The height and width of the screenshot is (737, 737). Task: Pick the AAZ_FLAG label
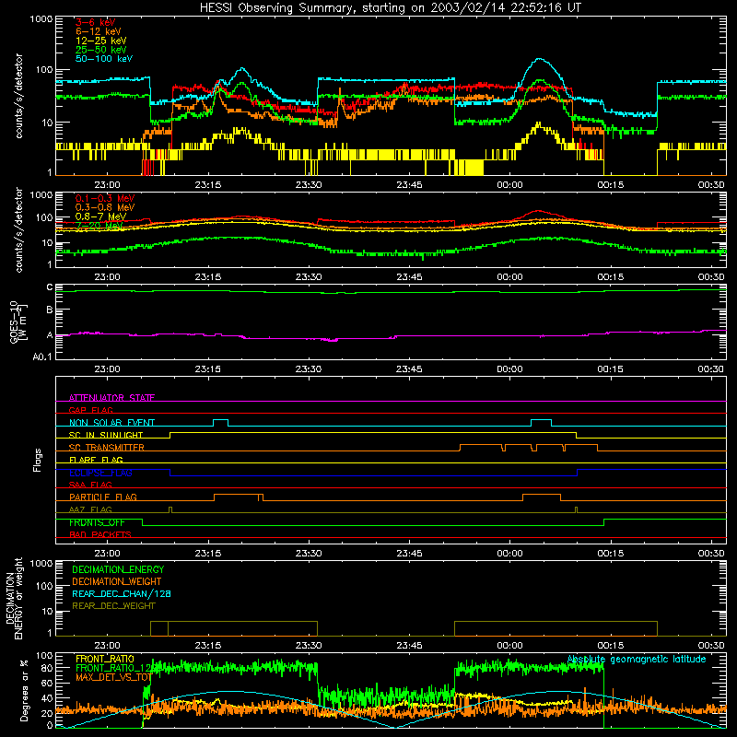[90, 509]
